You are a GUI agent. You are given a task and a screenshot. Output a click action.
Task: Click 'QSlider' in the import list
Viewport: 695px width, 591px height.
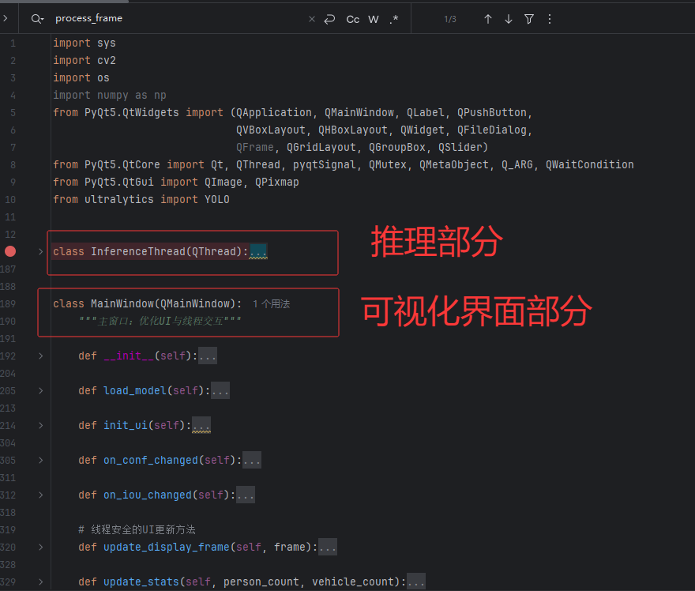(x=460, y=147)
